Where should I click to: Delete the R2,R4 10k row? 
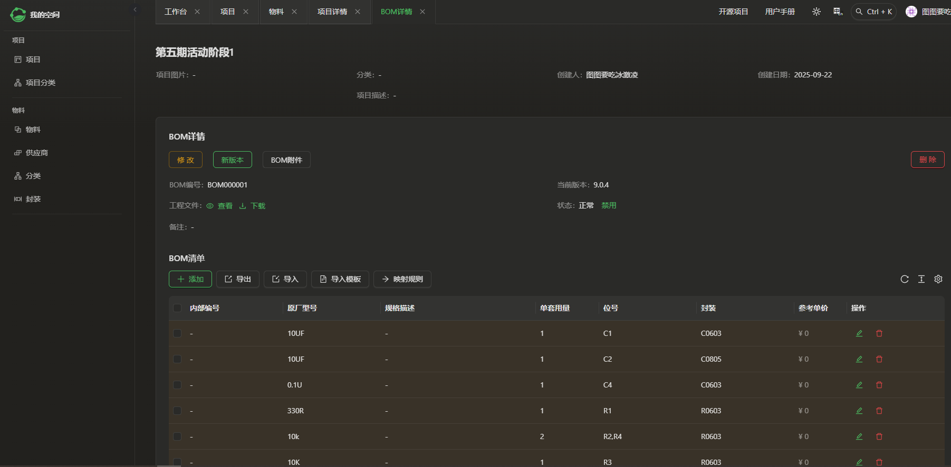tap(879, 436)
